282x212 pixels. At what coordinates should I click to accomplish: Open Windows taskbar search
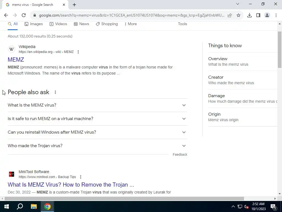pos(20,206)
